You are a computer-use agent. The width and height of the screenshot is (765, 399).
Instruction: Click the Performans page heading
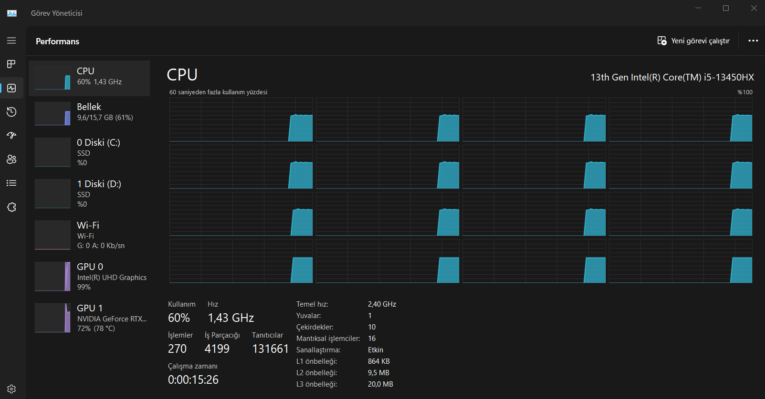(x=57, y=41)
